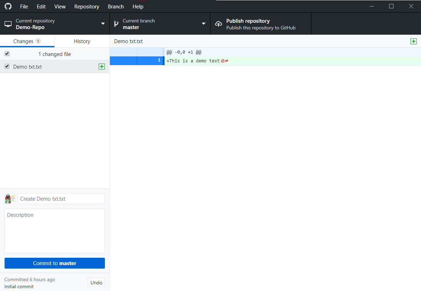Click the no-newline indicator in the diff line
Screen dimensions: 421x291
coord(223,60)
